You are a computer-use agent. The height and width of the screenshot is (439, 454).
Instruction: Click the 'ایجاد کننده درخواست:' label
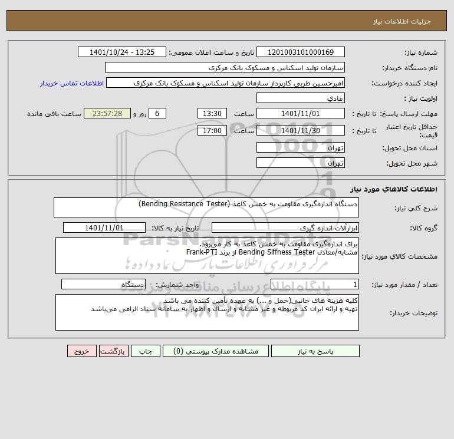coord(404,83)
